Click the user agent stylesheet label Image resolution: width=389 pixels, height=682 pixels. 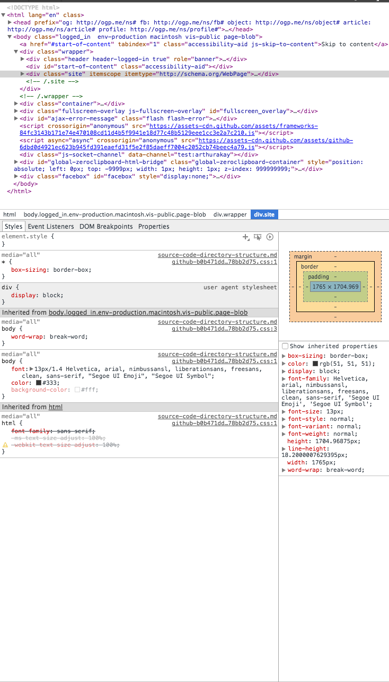[240, 287]
